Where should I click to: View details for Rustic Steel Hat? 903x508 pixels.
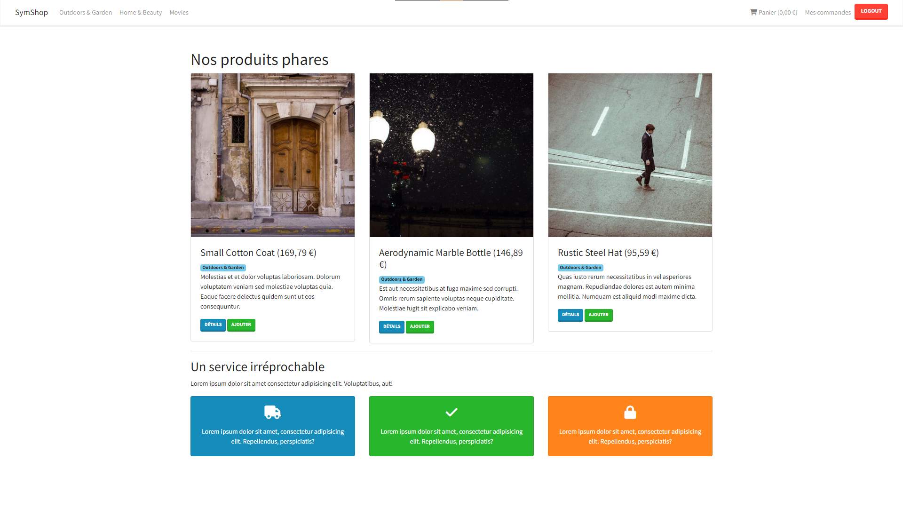(x=570, y=315)
